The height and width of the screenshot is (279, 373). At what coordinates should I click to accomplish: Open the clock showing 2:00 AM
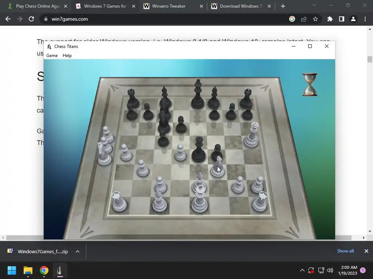[348, 270]
